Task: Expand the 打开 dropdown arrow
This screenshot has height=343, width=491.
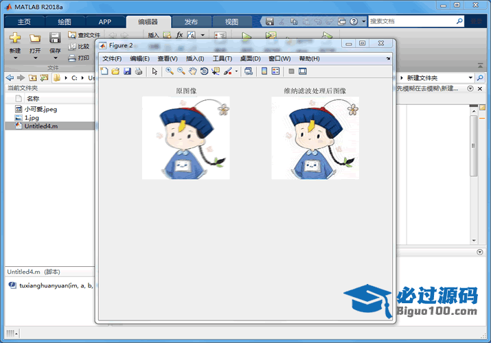Action: coord(35,58)
